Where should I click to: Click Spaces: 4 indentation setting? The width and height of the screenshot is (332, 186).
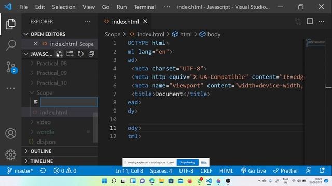pos(161,171)
